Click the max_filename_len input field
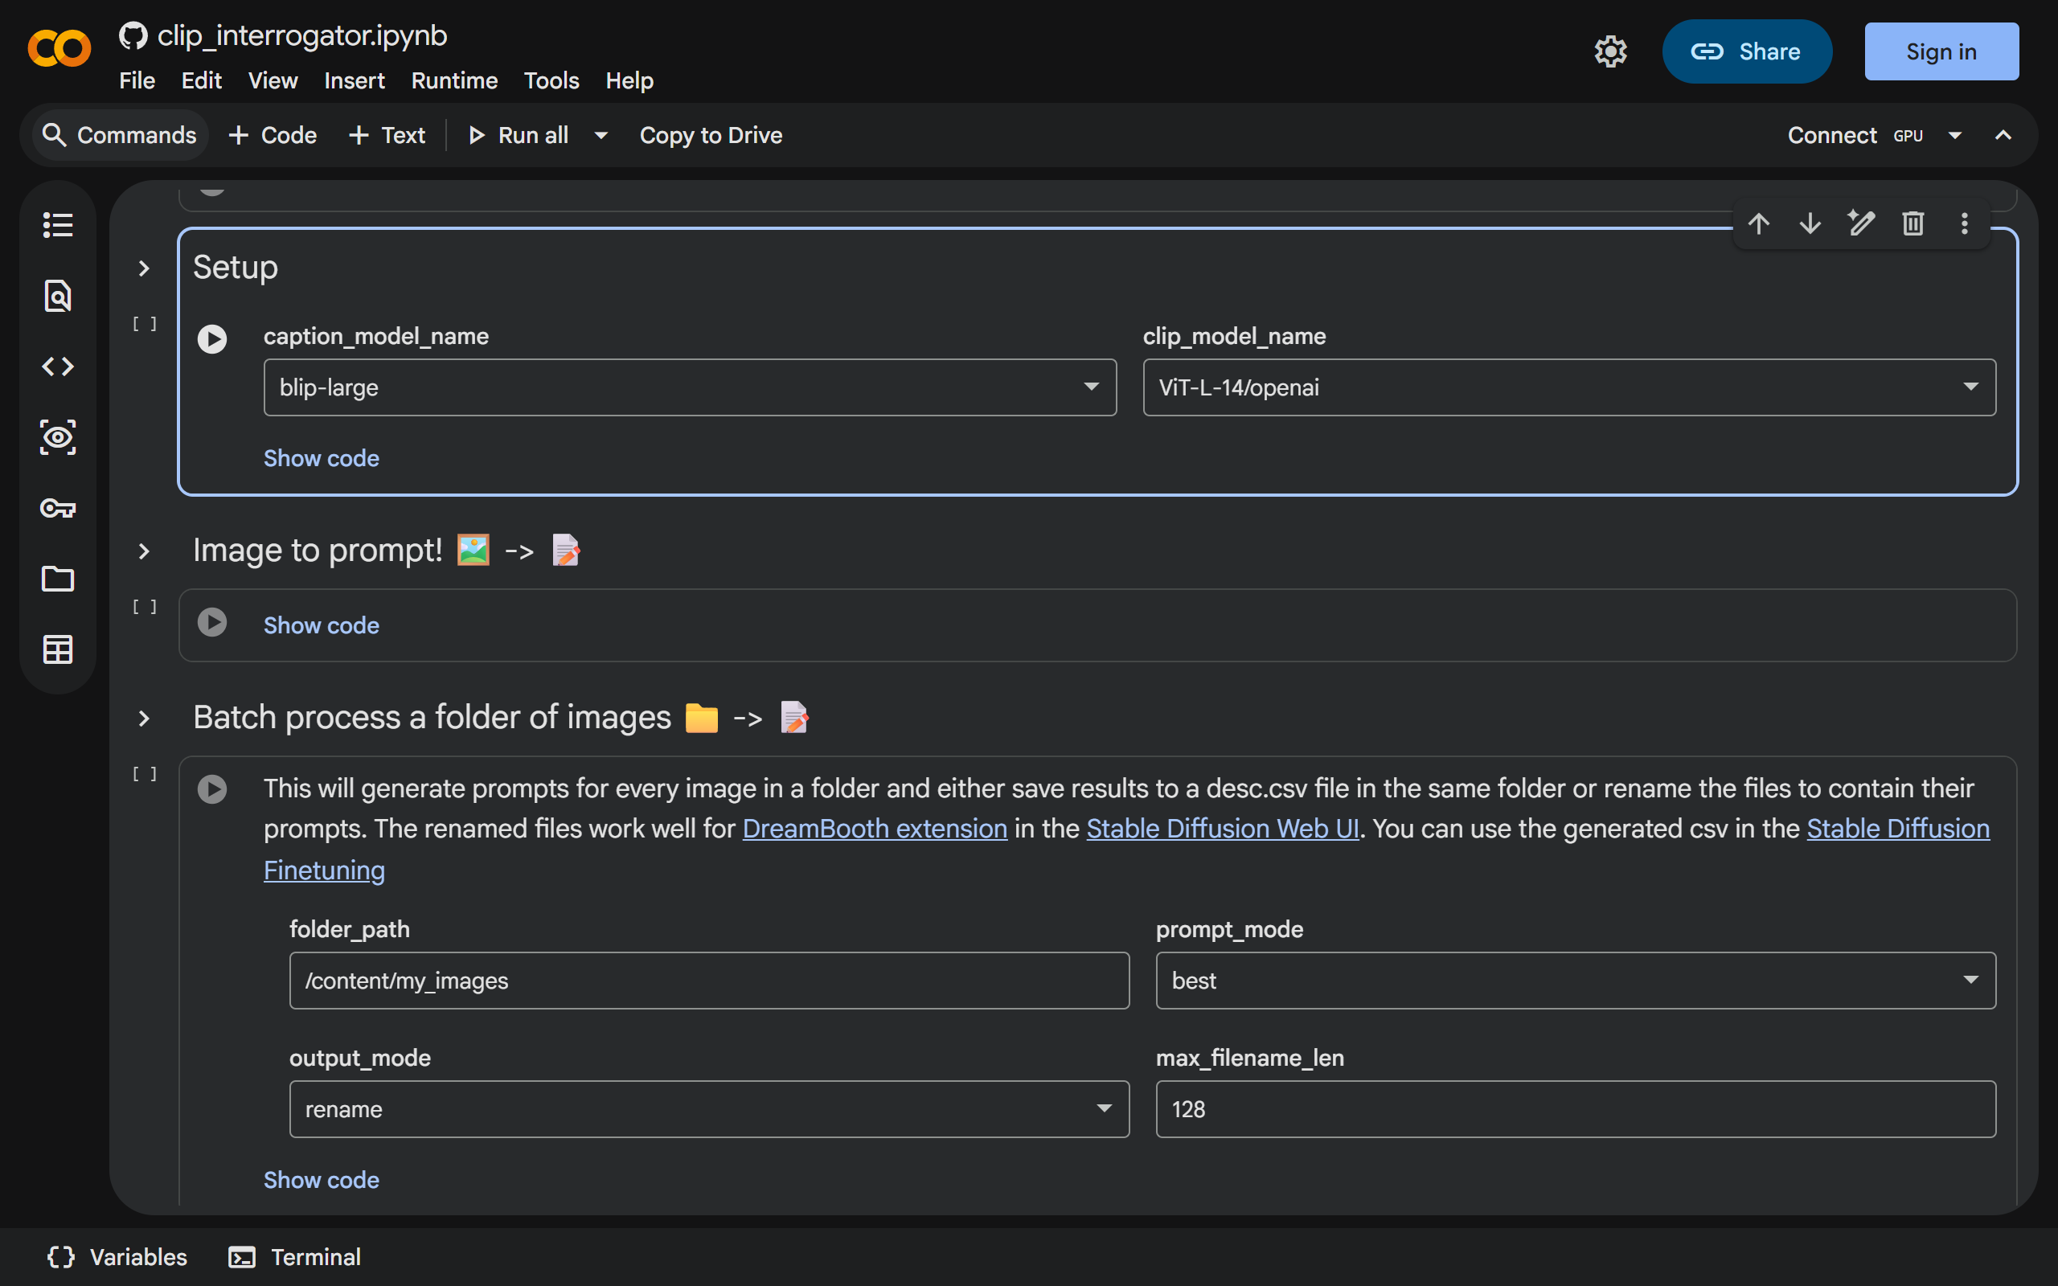The height and width of the screenshot is (1286, 2058). click(1575, 1109)
